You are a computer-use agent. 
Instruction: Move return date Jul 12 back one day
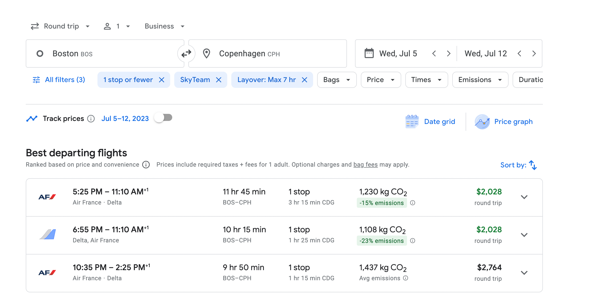tap(519, 54)
